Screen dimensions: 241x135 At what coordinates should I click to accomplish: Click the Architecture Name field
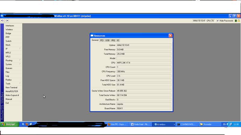(x=144, y=104)
